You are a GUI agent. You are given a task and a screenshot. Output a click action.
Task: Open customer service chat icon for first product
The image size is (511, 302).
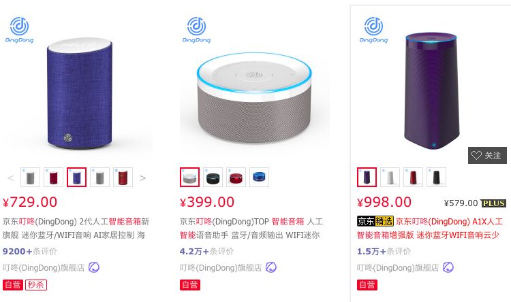[x=94, y=267]
